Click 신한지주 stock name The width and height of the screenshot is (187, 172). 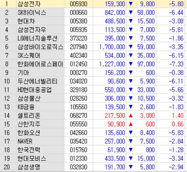(x=29, y=124)
